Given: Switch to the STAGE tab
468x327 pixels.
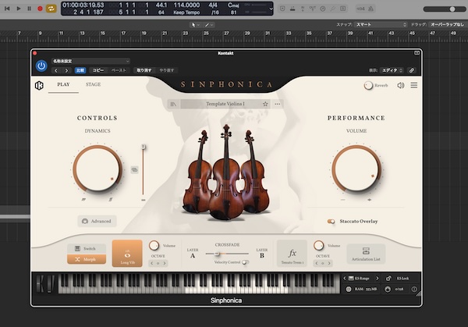Looking at the screenshot, I should coord(93,84).
